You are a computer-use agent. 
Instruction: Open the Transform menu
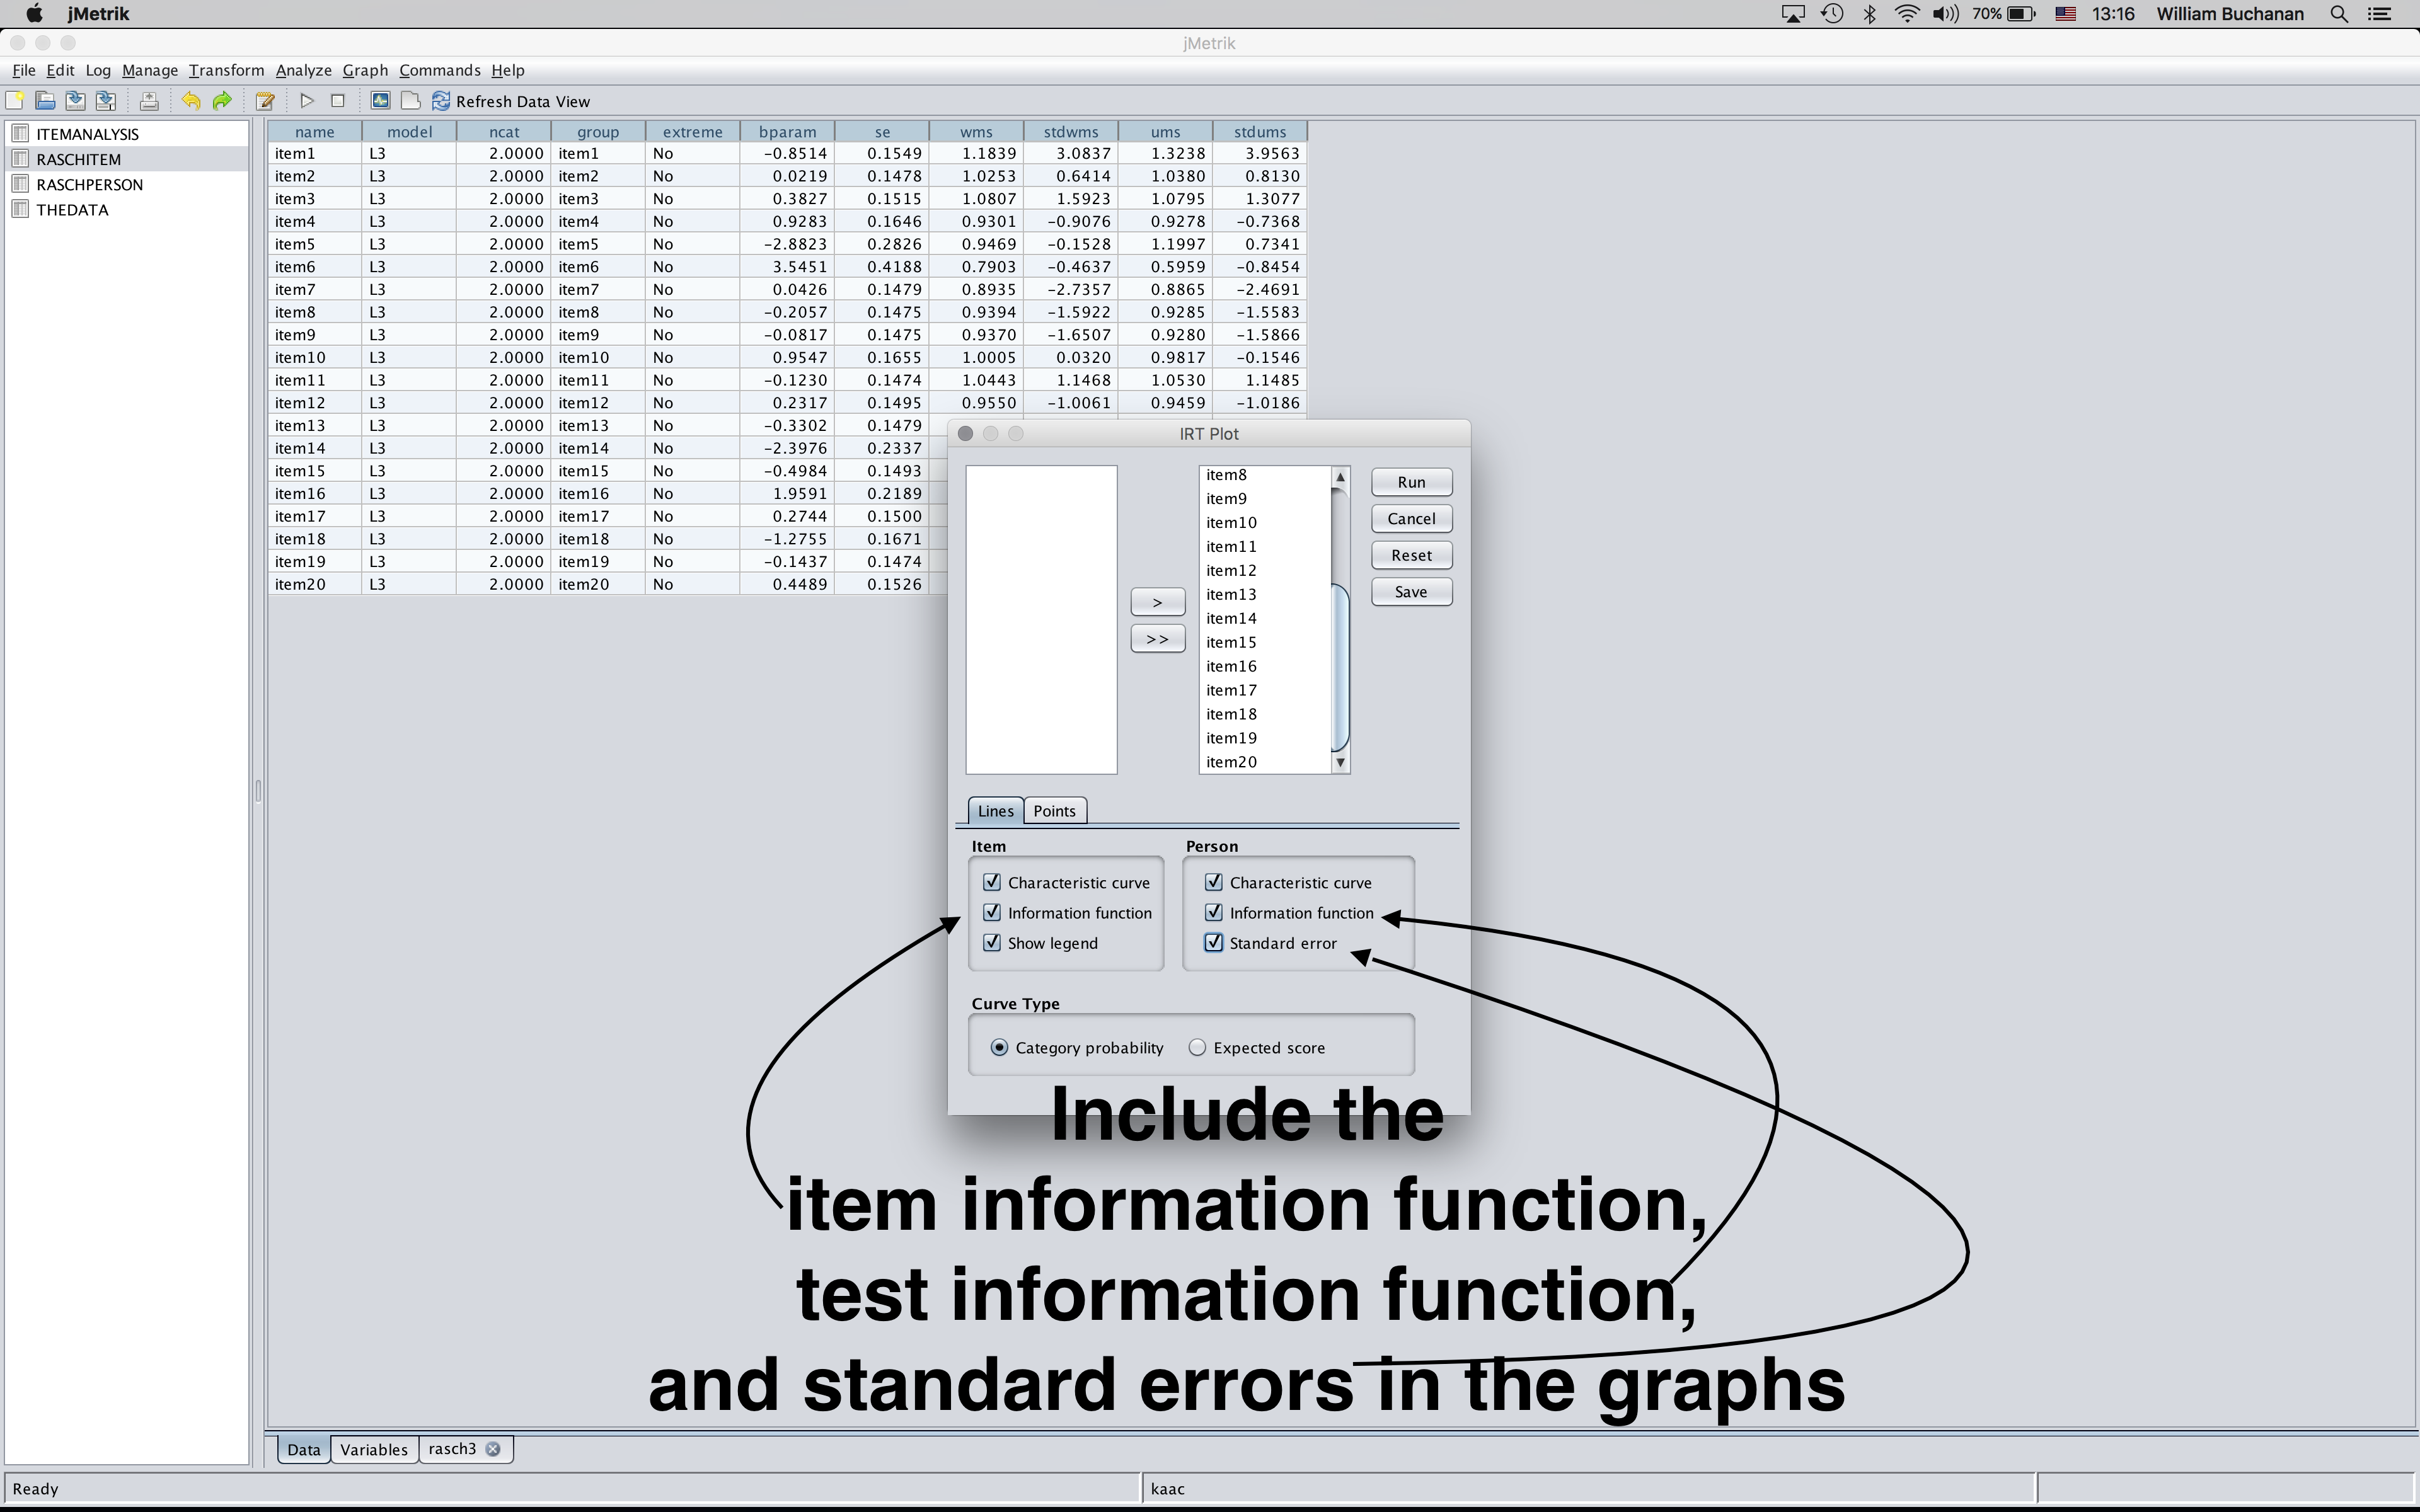click(227, 70)
